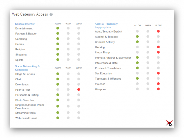Block Alcohol & Tobacco

158,37
